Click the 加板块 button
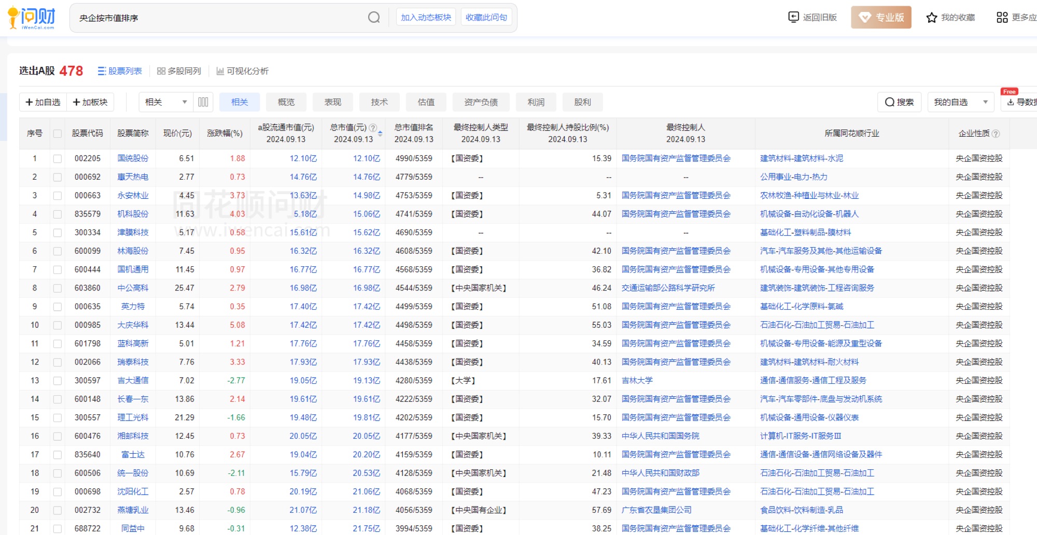 (x=90, y=102)
